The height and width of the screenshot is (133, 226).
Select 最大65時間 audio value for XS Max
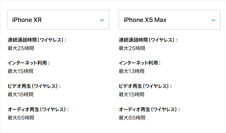(132, 118)
